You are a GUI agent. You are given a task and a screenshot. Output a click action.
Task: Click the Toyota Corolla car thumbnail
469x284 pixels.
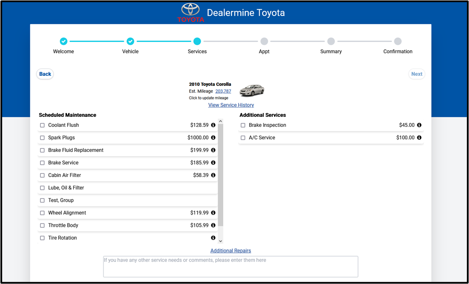(x=252, y=90)
